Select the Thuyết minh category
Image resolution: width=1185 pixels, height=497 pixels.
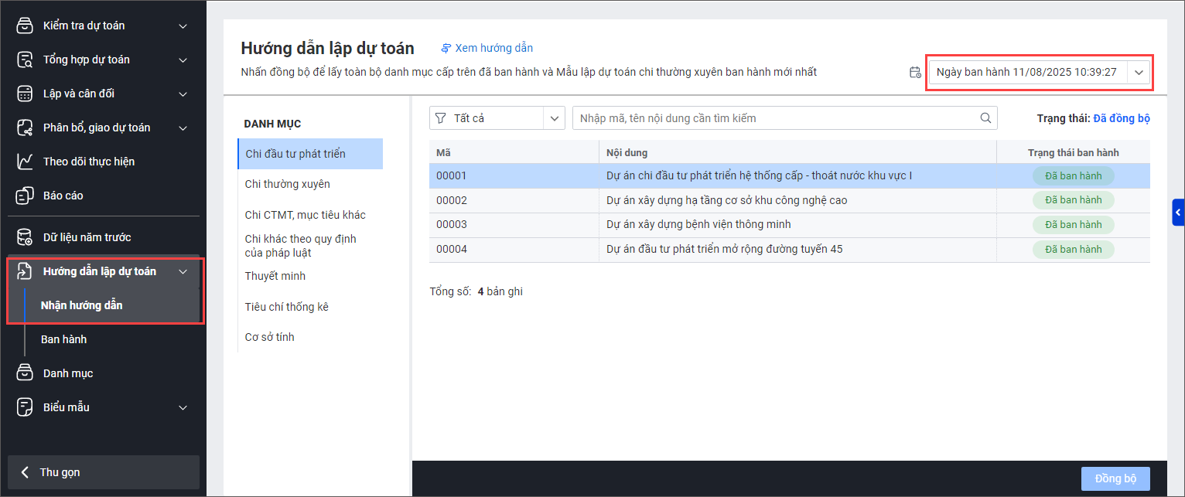[275, 276]
